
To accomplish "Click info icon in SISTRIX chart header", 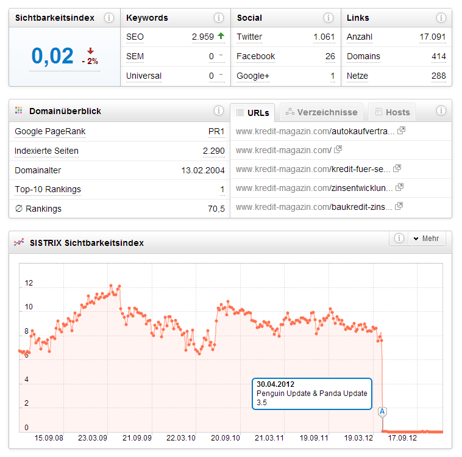I will click(399, 238).
